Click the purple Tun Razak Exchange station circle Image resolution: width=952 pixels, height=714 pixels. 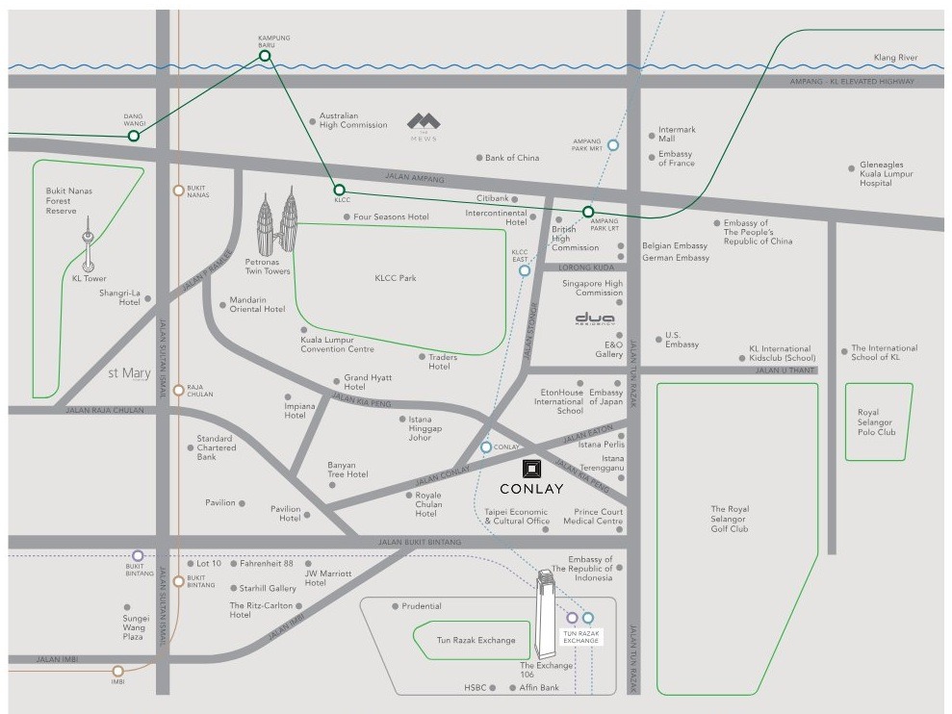(x=572, y=618)
